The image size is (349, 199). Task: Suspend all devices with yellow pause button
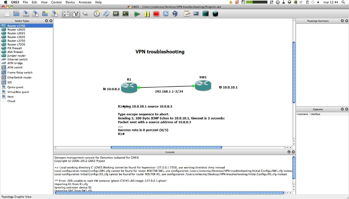(x=147, y=14)
